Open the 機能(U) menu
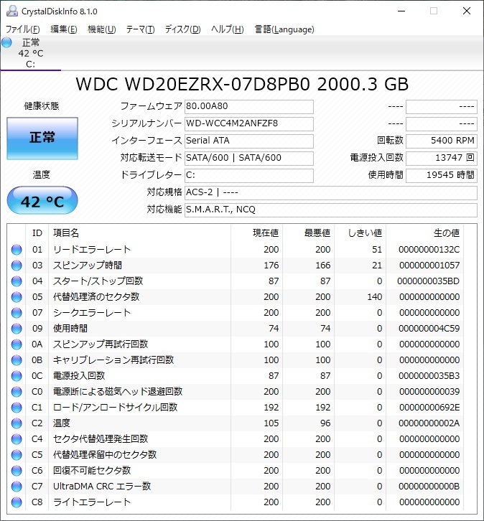 click(101, 29)
